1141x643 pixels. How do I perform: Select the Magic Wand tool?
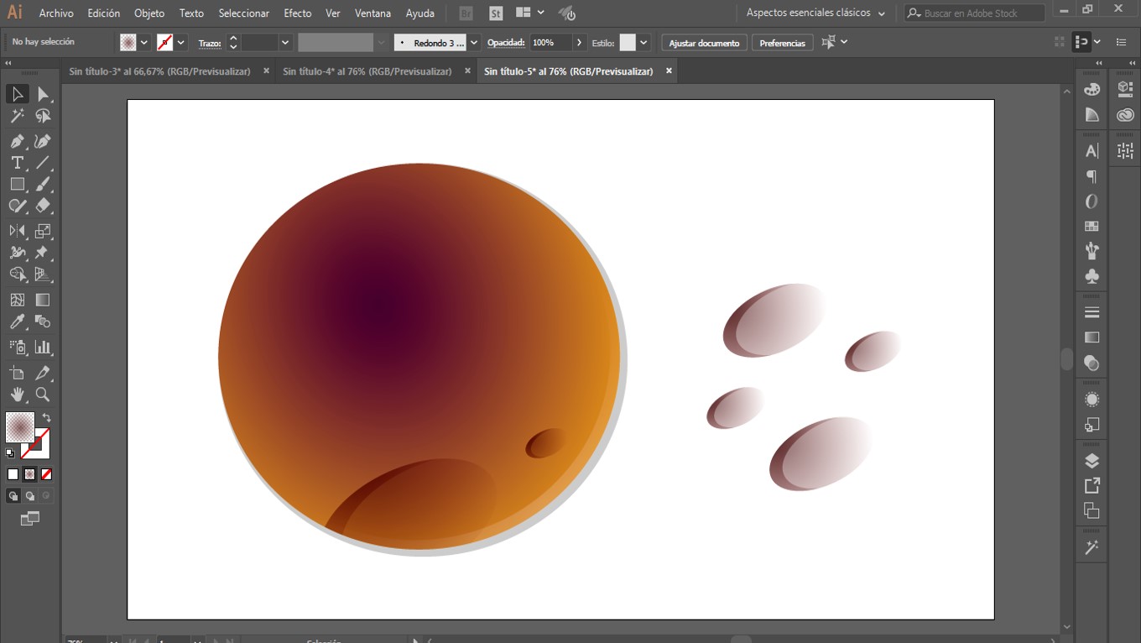click(18, 116)
